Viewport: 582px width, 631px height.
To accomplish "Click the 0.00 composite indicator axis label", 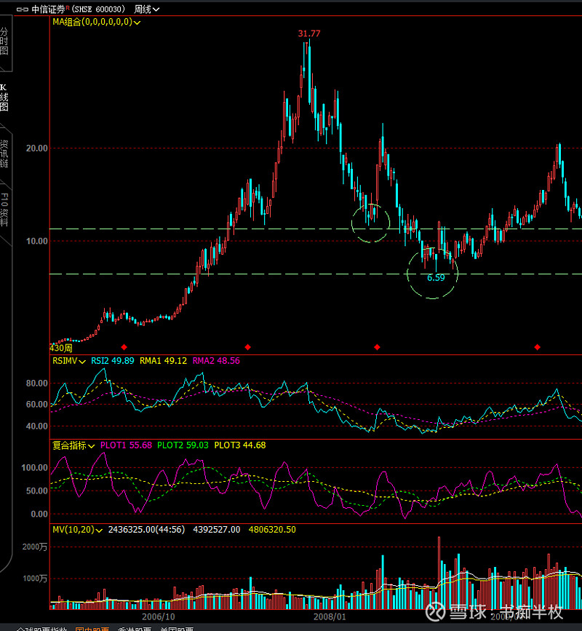I will pos(39,515).
